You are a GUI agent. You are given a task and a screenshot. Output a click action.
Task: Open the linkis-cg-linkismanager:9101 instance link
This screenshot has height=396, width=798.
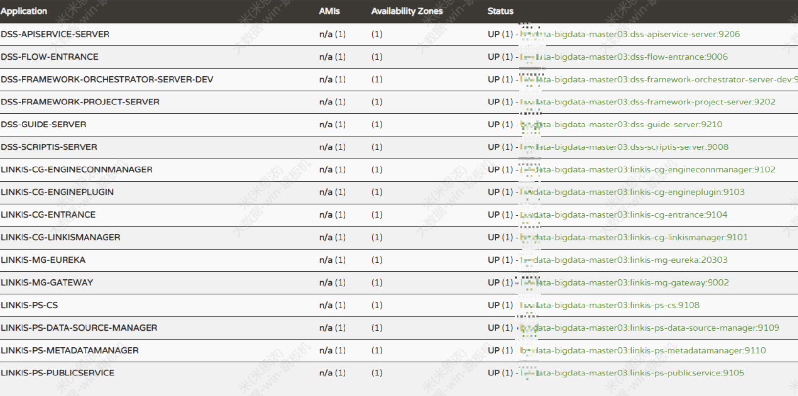(634, 237)
